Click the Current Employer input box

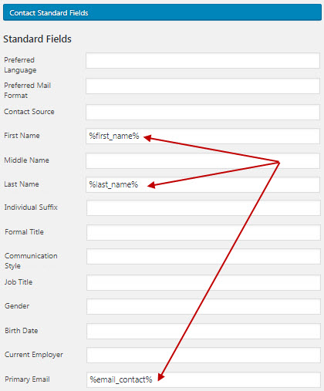(203, 356)
